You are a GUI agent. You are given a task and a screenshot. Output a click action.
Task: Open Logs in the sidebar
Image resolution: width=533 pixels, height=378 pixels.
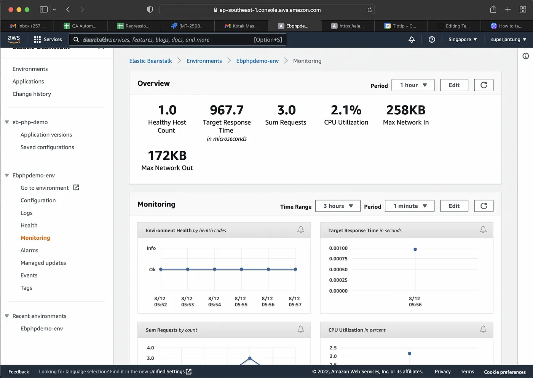click(x=27, y=213)
